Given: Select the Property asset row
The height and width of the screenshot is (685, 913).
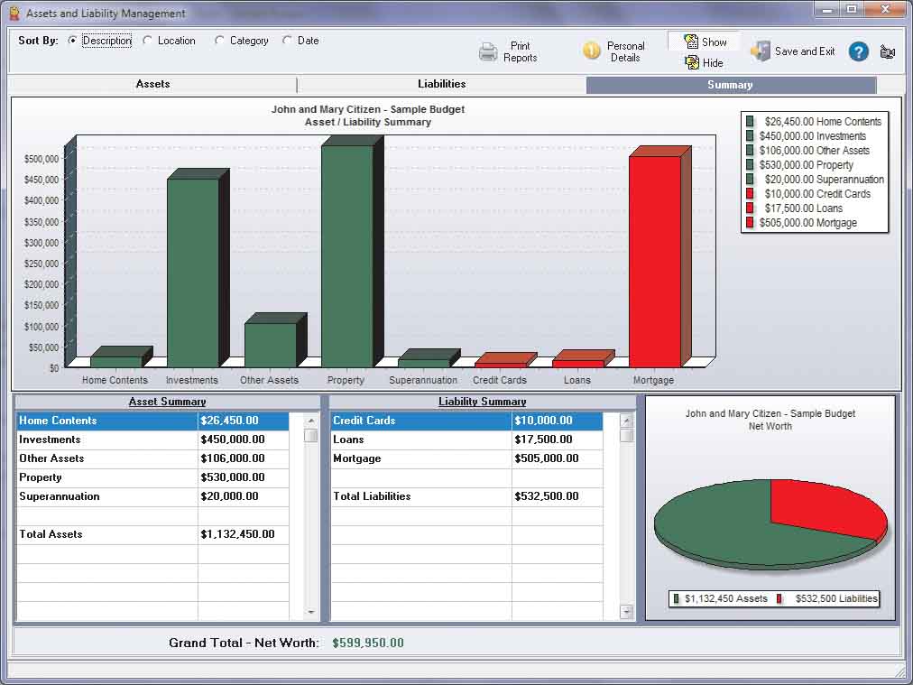Looking at the screenshot, I should point(152,477).
